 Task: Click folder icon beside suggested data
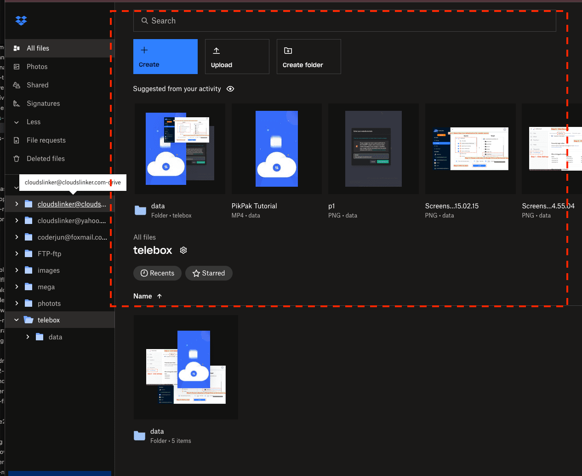tap(140, 210)
